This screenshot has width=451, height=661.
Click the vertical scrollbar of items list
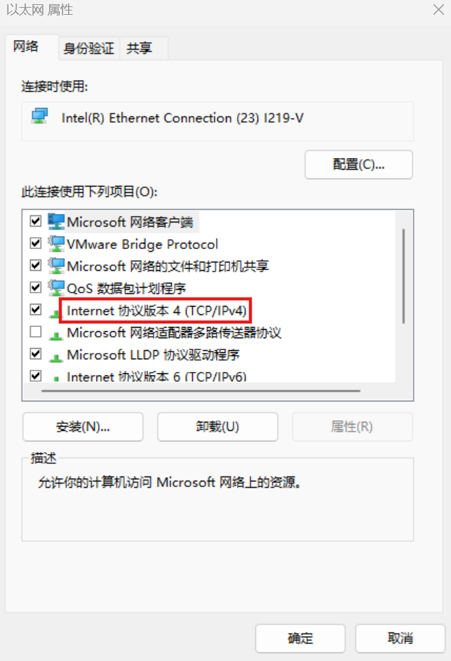[x=403, y=276]
